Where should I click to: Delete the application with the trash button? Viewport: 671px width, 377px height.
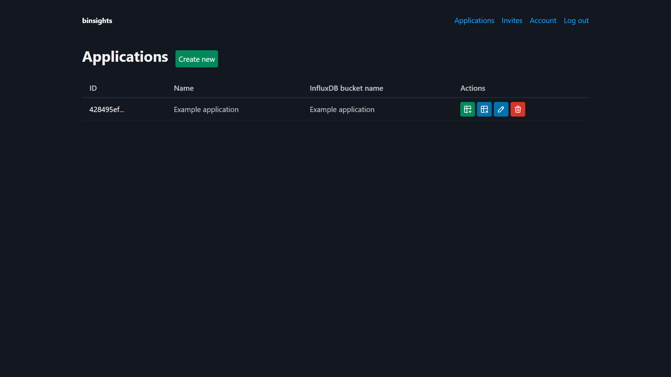518,109
